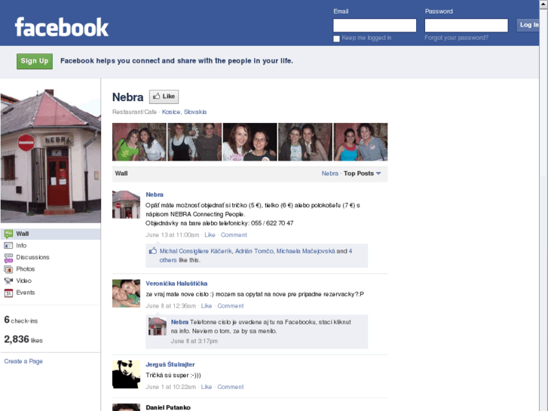This screenshot has height=411, width=548.
Task: Click the Facebook logo
Action: click(62, 27)
